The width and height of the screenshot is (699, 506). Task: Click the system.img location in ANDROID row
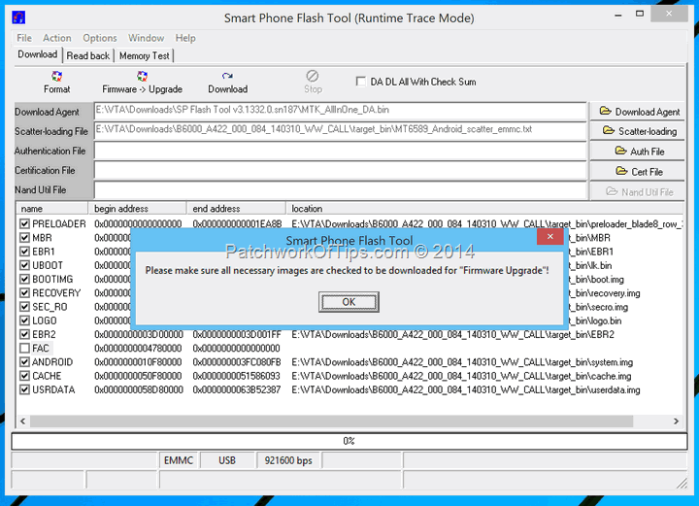pyautogui.click(x=462, y=362)
